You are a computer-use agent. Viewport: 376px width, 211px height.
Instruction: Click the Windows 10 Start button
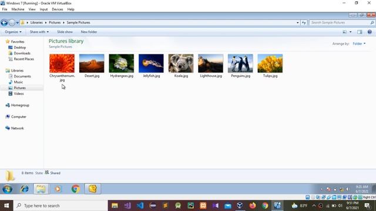(6, 206)
